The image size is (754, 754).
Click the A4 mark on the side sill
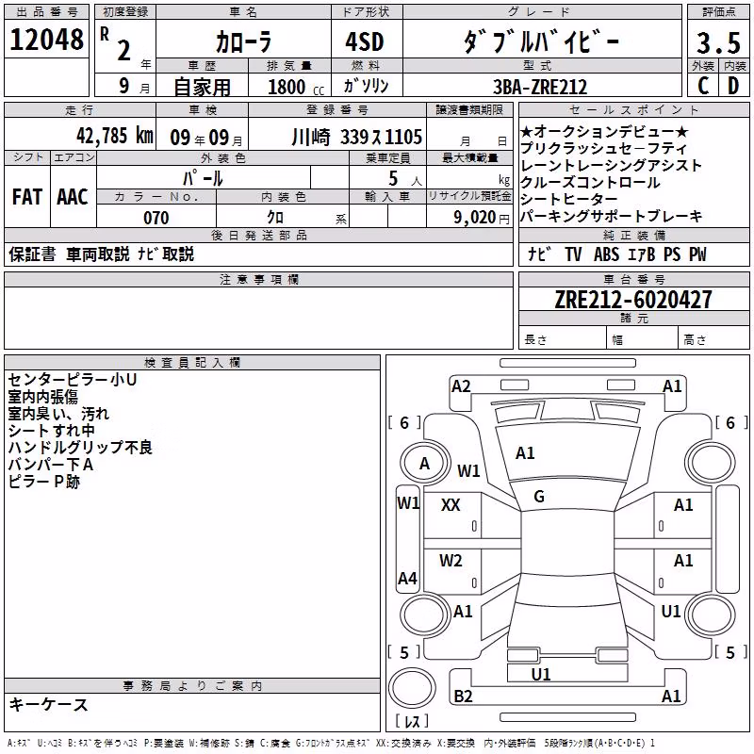407,578
